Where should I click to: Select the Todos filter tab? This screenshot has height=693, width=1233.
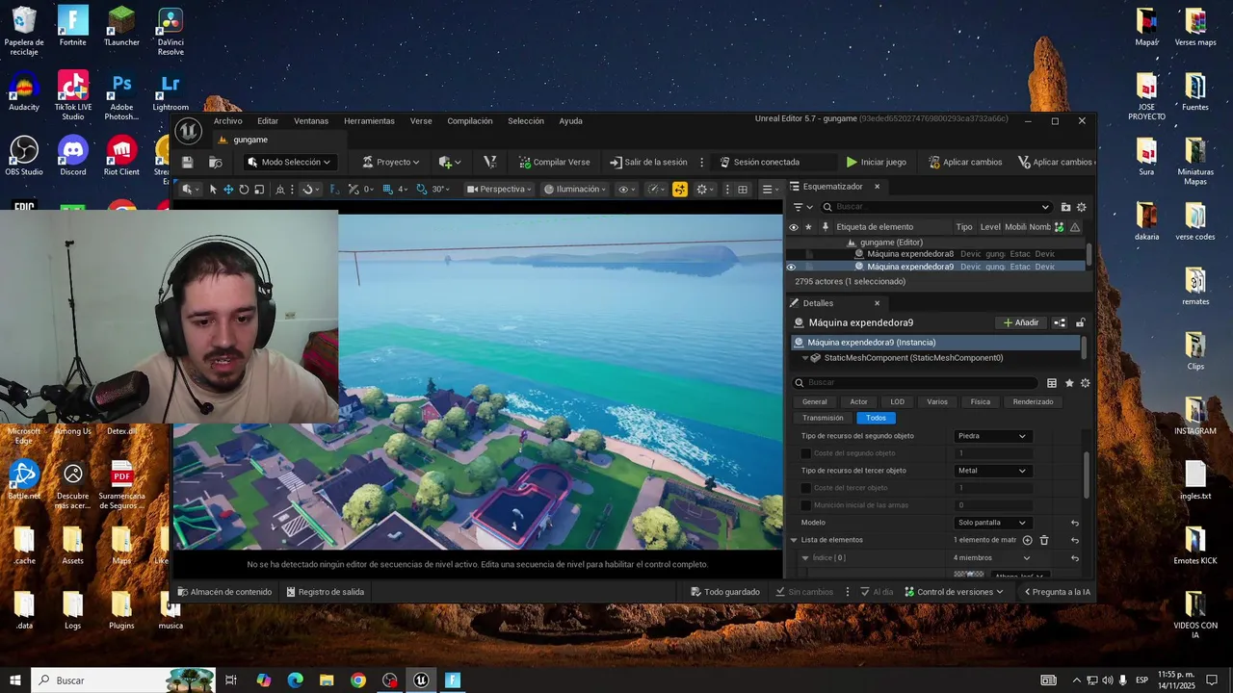click(876, 418)
